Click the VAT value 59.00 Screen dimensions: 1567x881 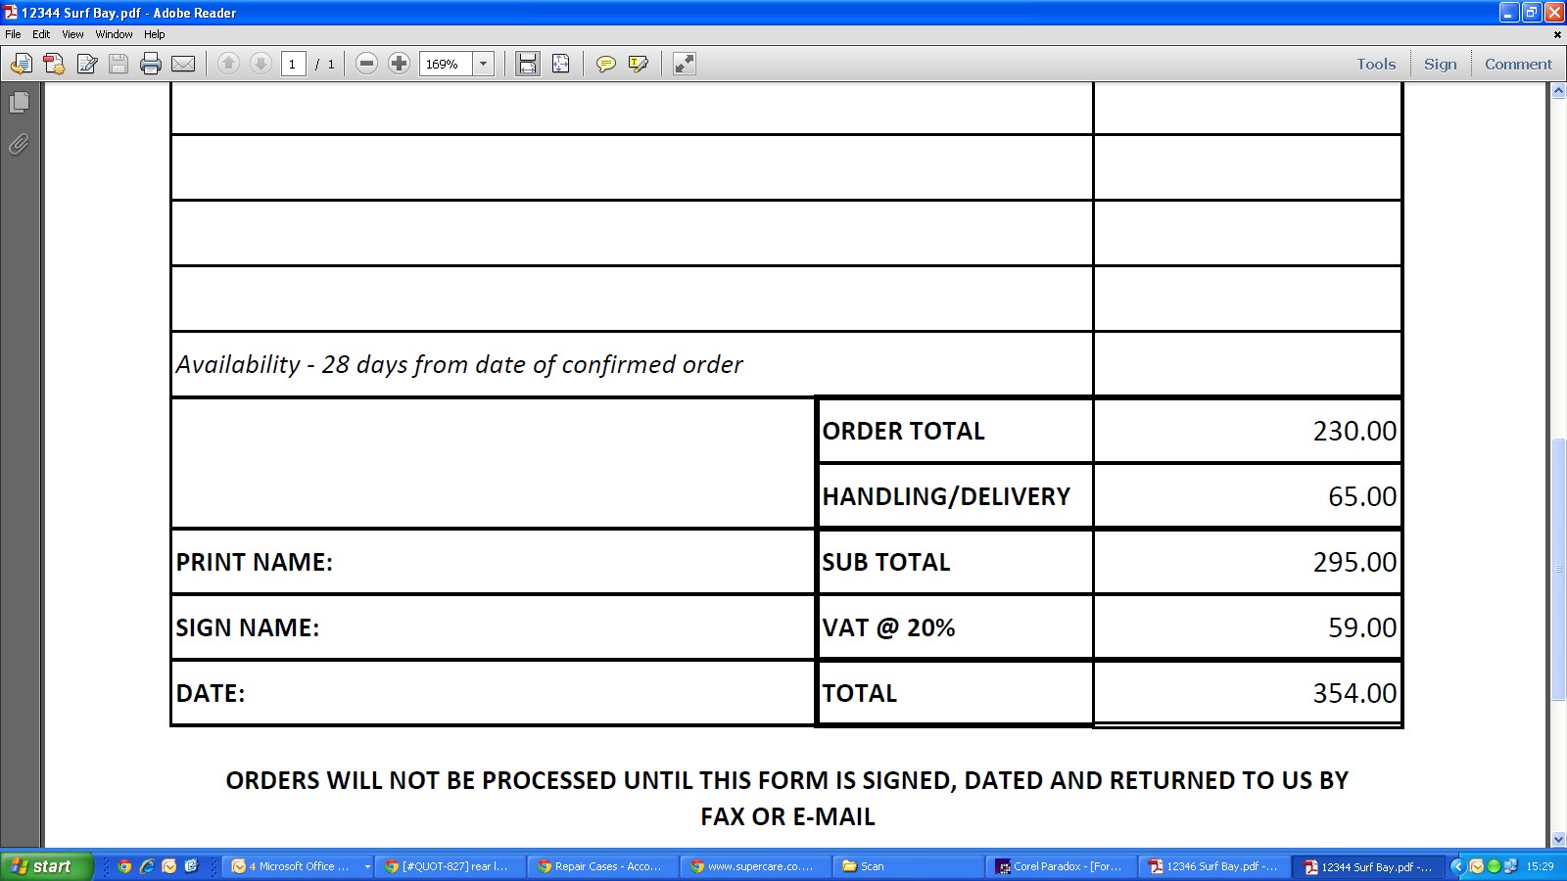tap(1362, 627)
